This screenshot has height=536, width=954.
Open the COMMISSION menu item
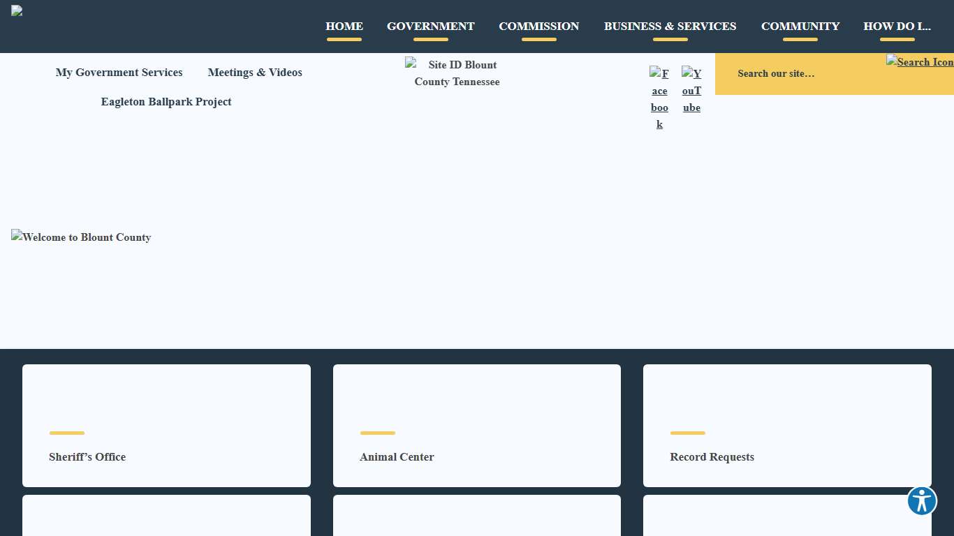click(538, 26)
